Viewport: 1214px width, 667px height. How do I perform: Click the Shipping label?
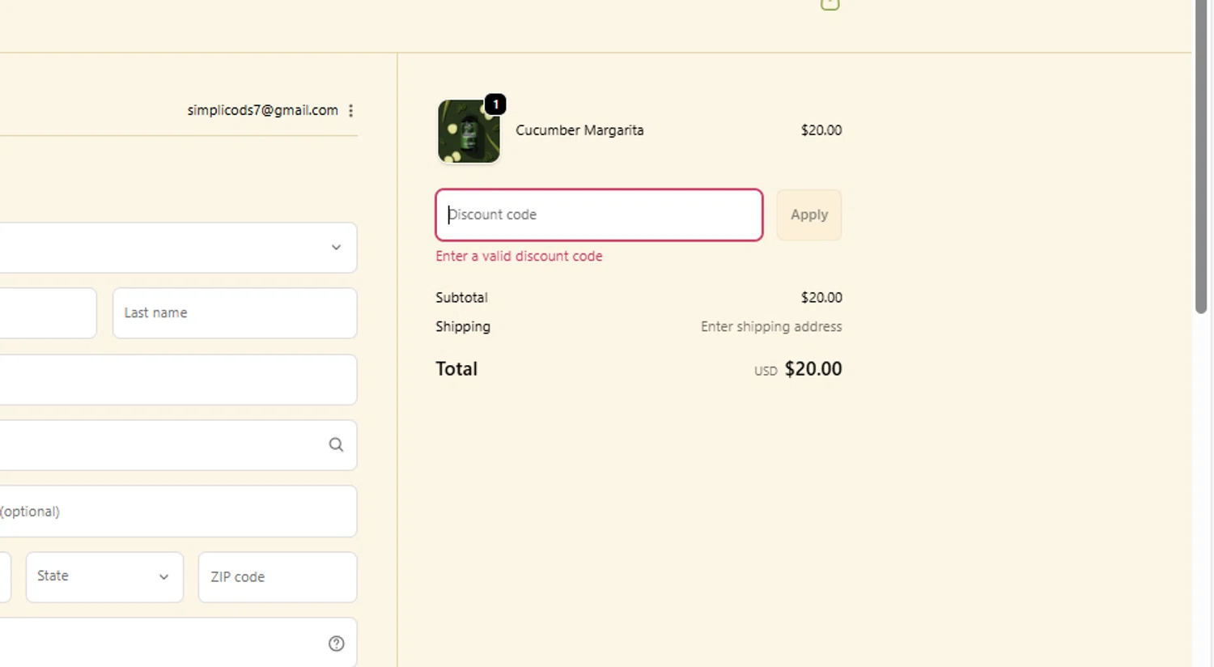(x=463, y=326)
